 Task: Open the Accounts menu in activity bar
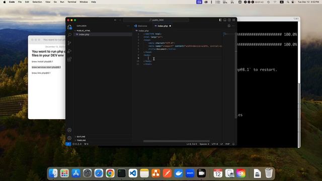pyautogui.click(x=69, y=130)
